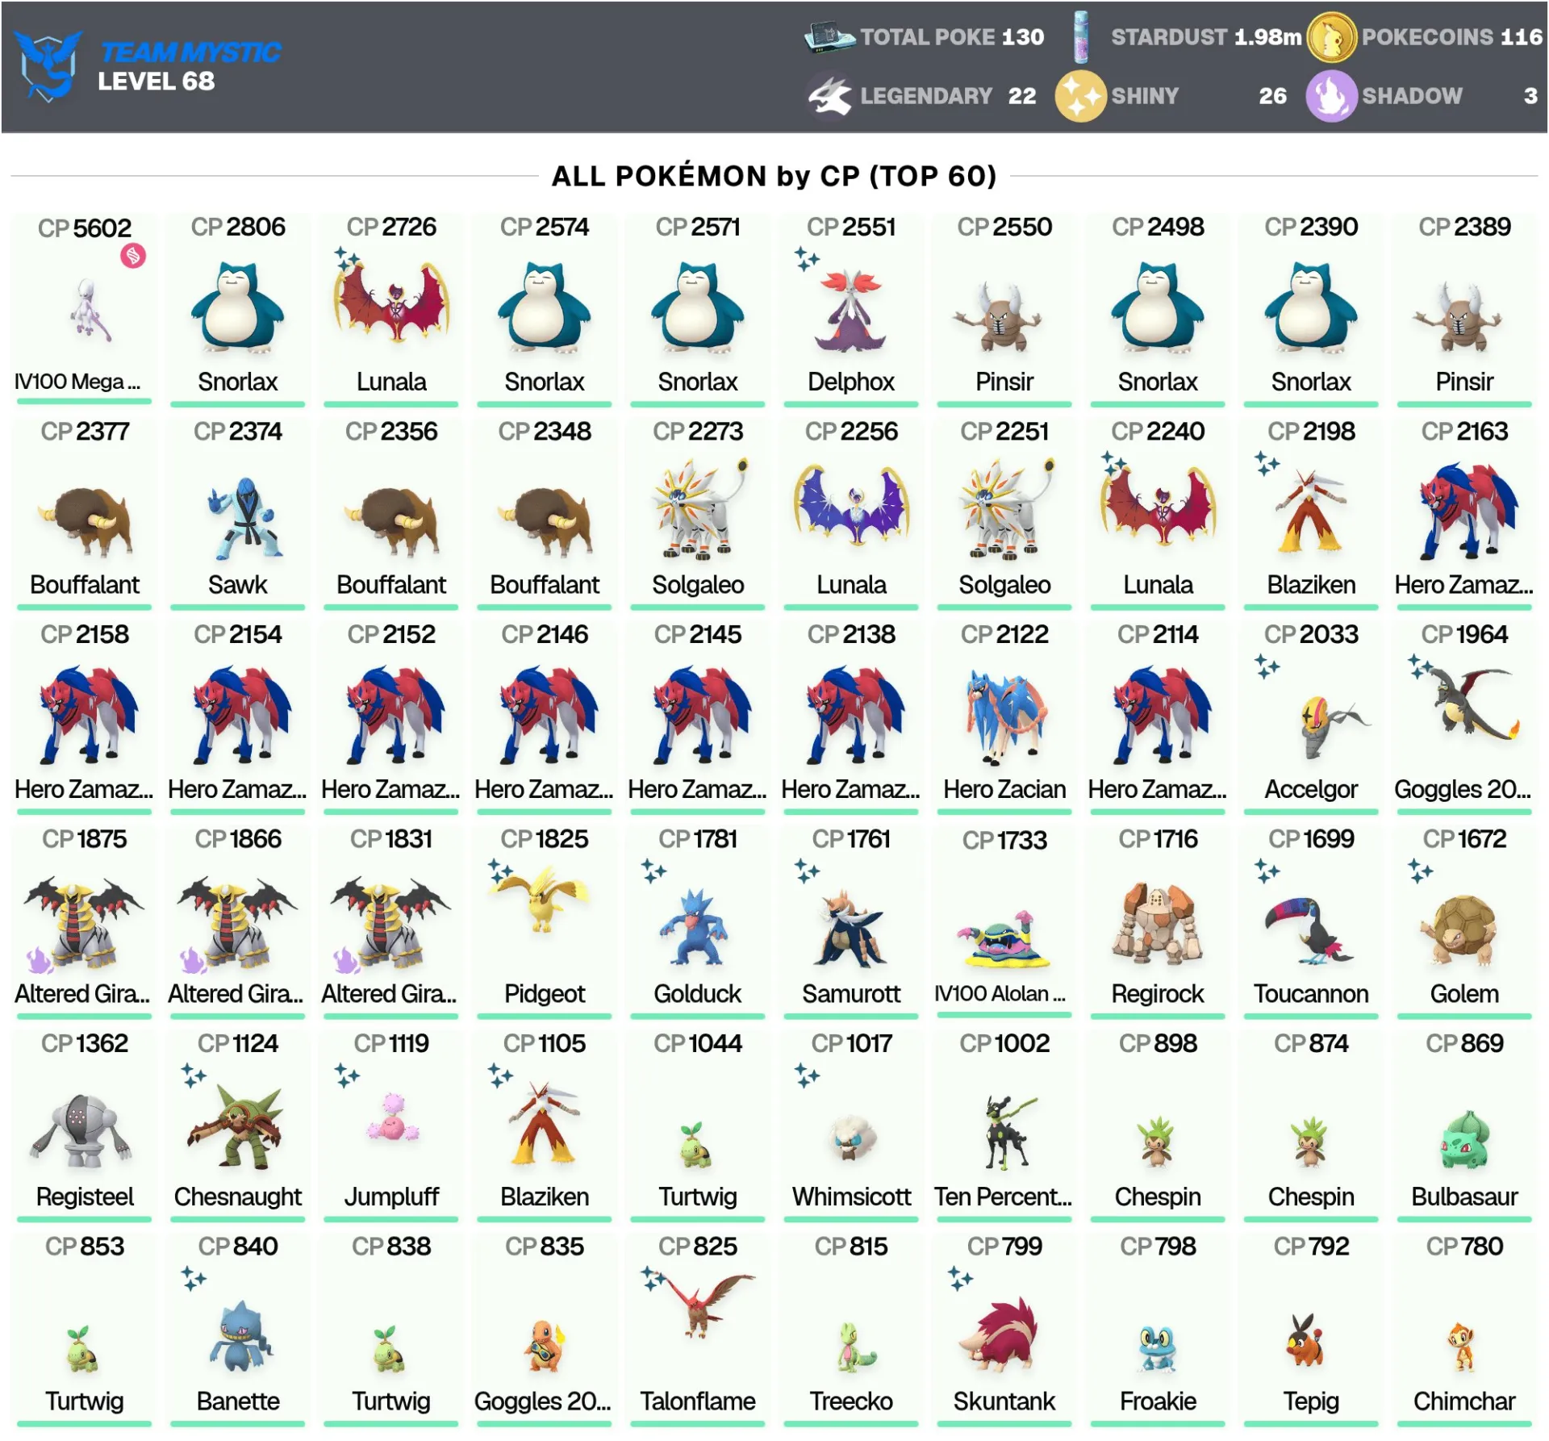The image size is (1549, 1441).
Task: Click shiny sparkle icon on Toucannon card
Action: pos(1267,871)
